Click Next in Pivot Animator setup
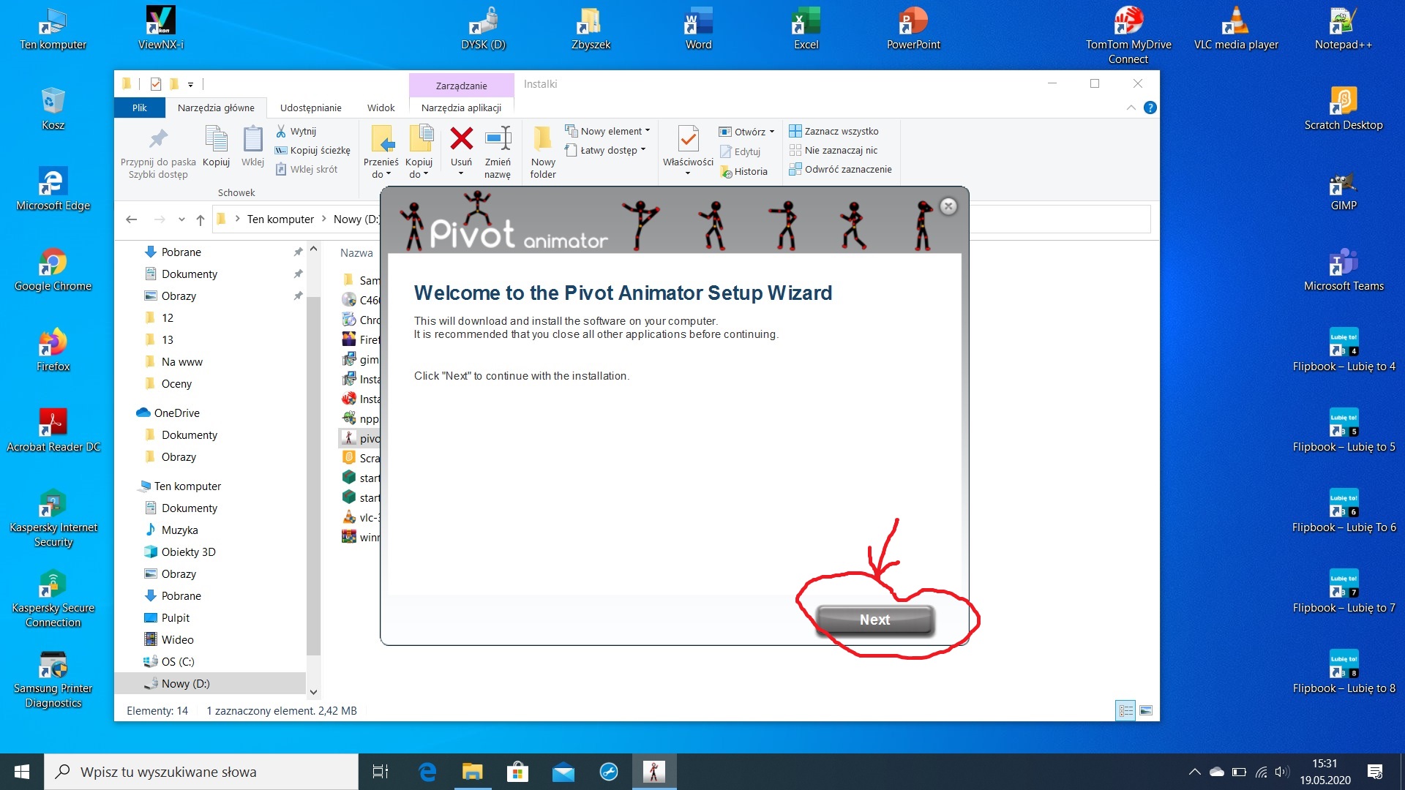 (x=874, y=620)
